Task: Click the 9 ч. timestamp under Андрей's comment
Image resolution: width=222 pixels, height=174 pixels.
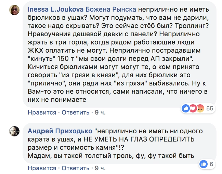Action: click(100, 168)
